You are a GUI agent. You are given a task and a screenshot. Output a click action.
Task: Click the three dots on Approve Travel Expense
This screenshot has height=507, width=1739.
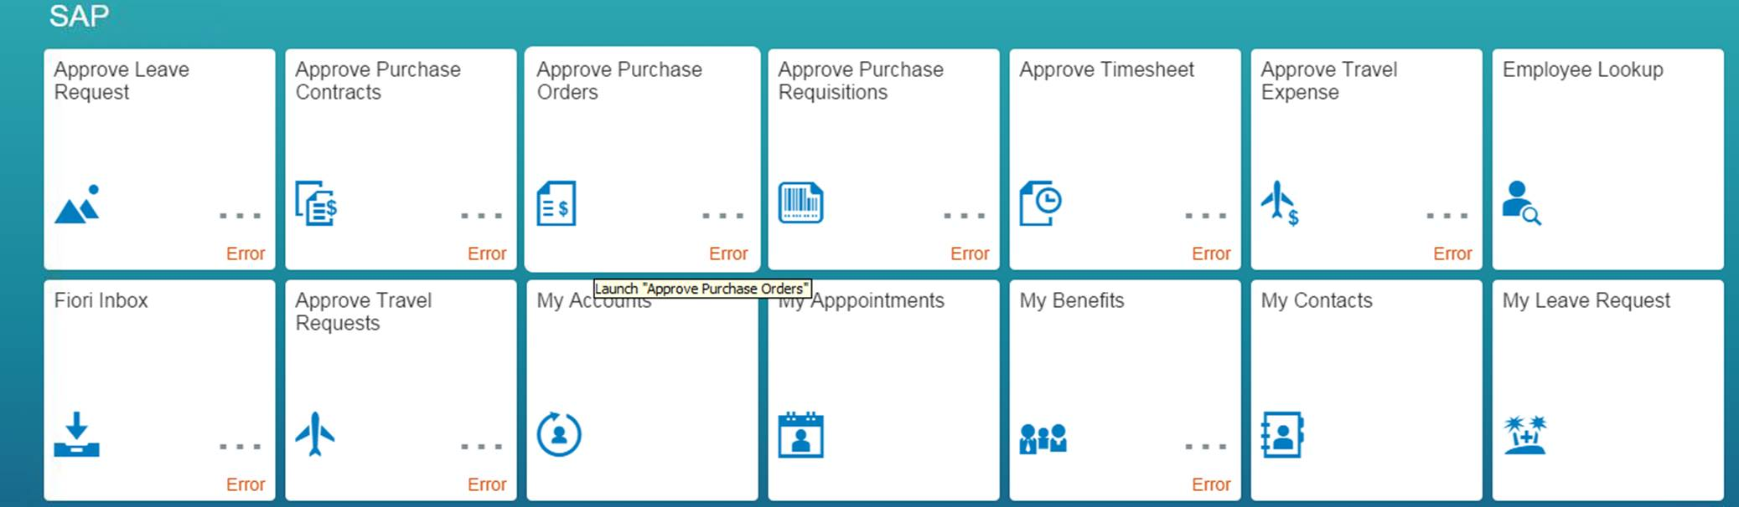(1447, 216)
